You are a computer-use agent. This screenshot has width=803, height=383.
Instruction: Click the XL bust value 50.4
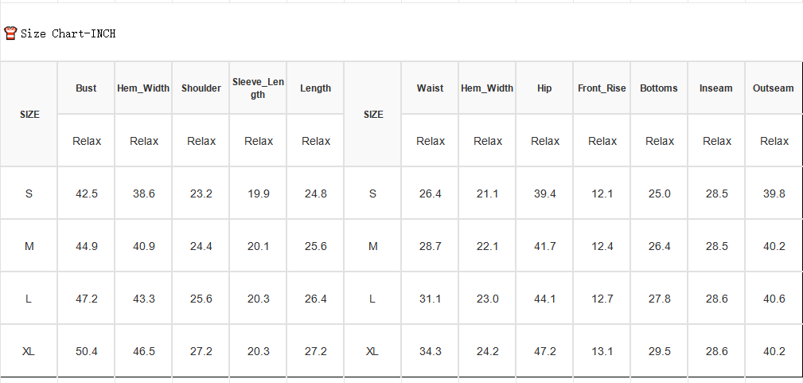point(87,352)
